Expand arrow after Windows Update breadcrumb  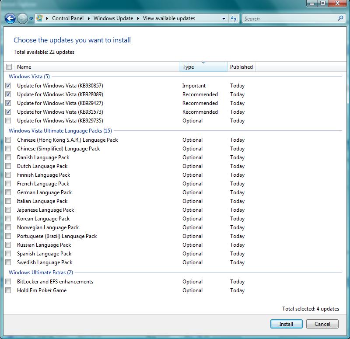138,18
